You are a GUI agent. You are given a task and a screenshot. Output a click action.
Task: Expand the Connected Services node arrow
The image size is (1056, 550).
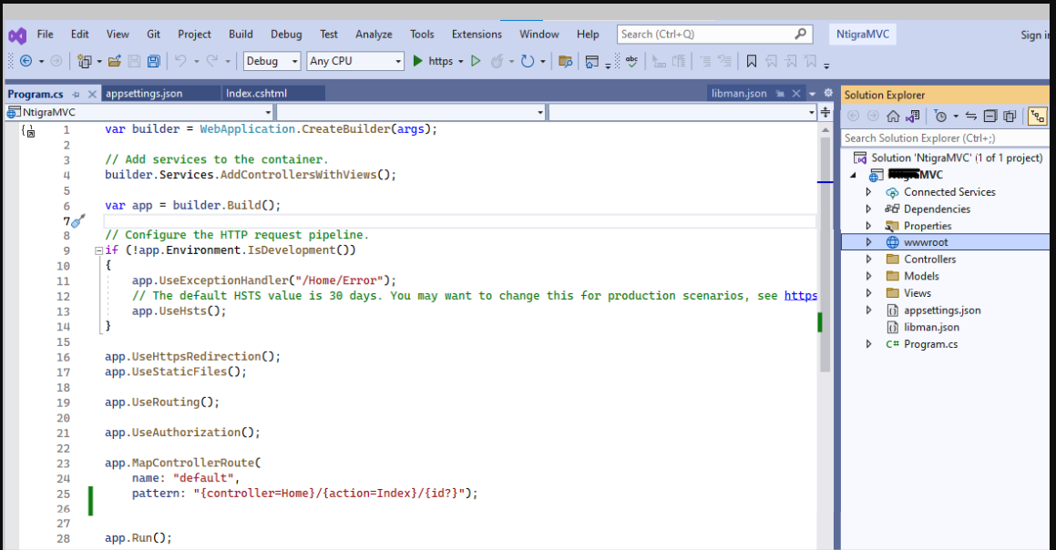869,192
